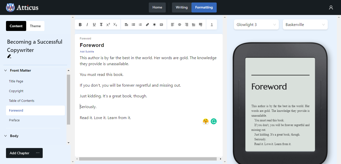Insert a numbered list
341x164 pixels.
[x=140, y=24]
